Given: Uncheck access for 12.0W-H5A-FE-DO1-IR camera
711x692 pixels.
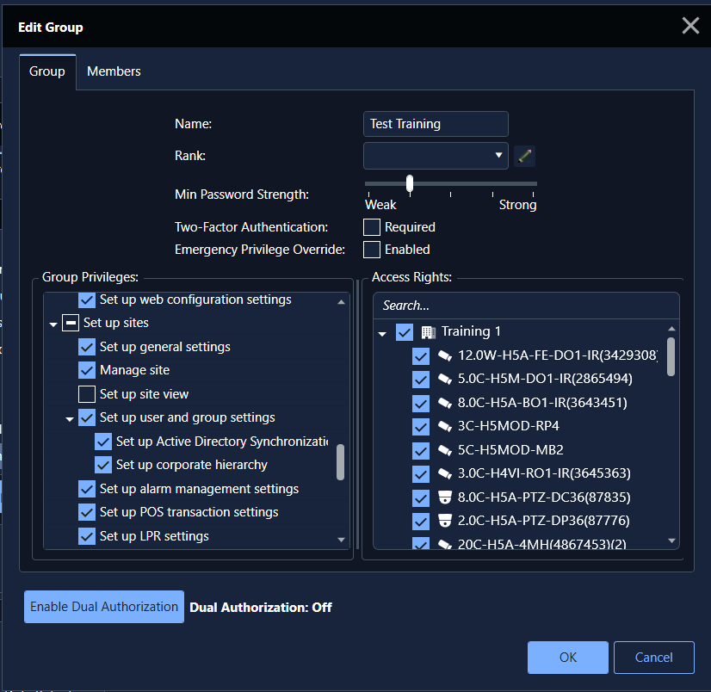Looking at the screenshot, I should (421, 356).
